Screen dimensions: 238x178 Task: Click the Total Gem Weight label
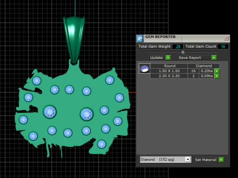[x=154, y=46]
